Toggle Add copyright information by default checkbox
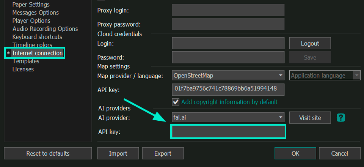This screenshot has width=364, height=167. coord(176,102)
